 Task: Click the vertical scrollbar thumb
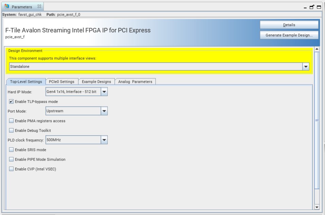coord(317,120)
